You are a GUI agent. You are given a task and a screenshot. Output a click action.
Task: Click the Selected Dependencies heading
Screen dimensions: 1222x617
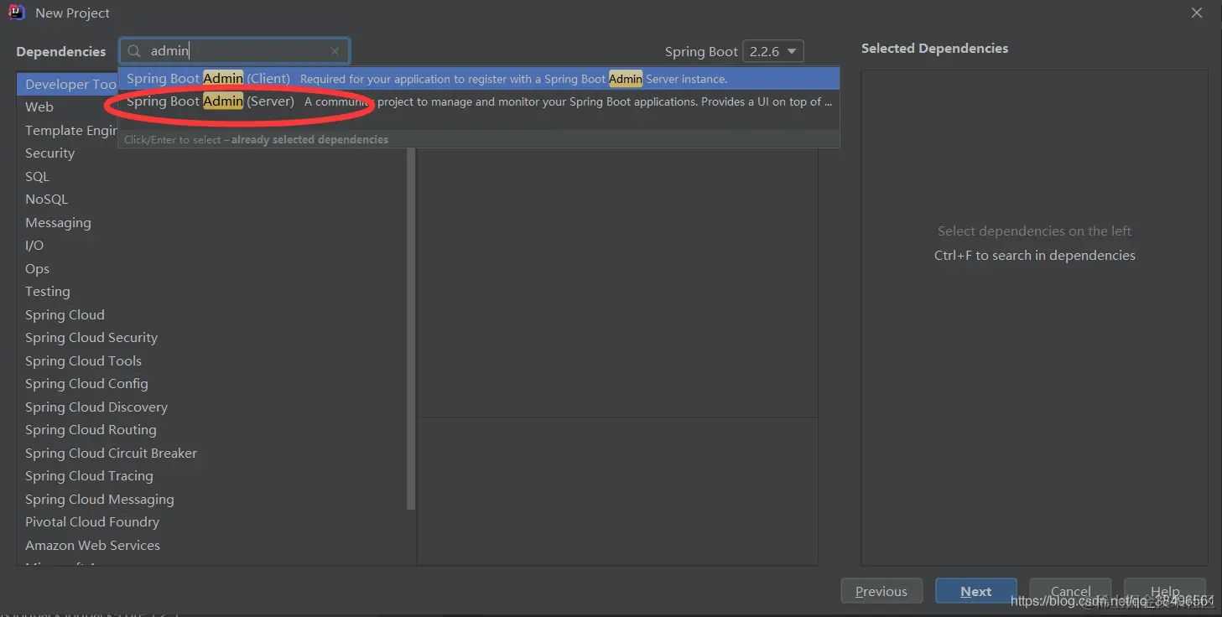(x=934, y=49)
